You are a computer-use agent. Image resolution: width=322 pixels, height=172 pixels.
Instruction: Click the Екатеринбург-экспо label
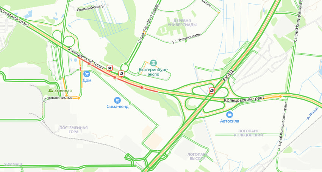153,72
